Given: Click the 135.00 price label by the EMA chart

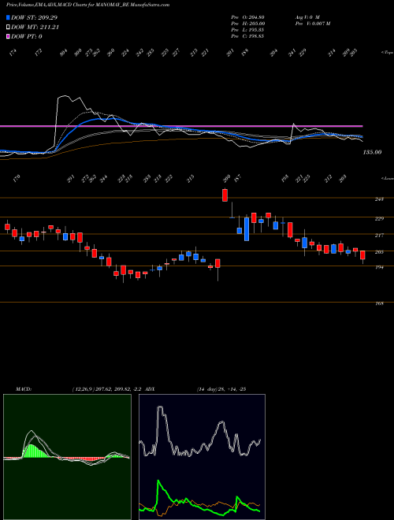Looking at the screenshot, I should coord(372,152).
